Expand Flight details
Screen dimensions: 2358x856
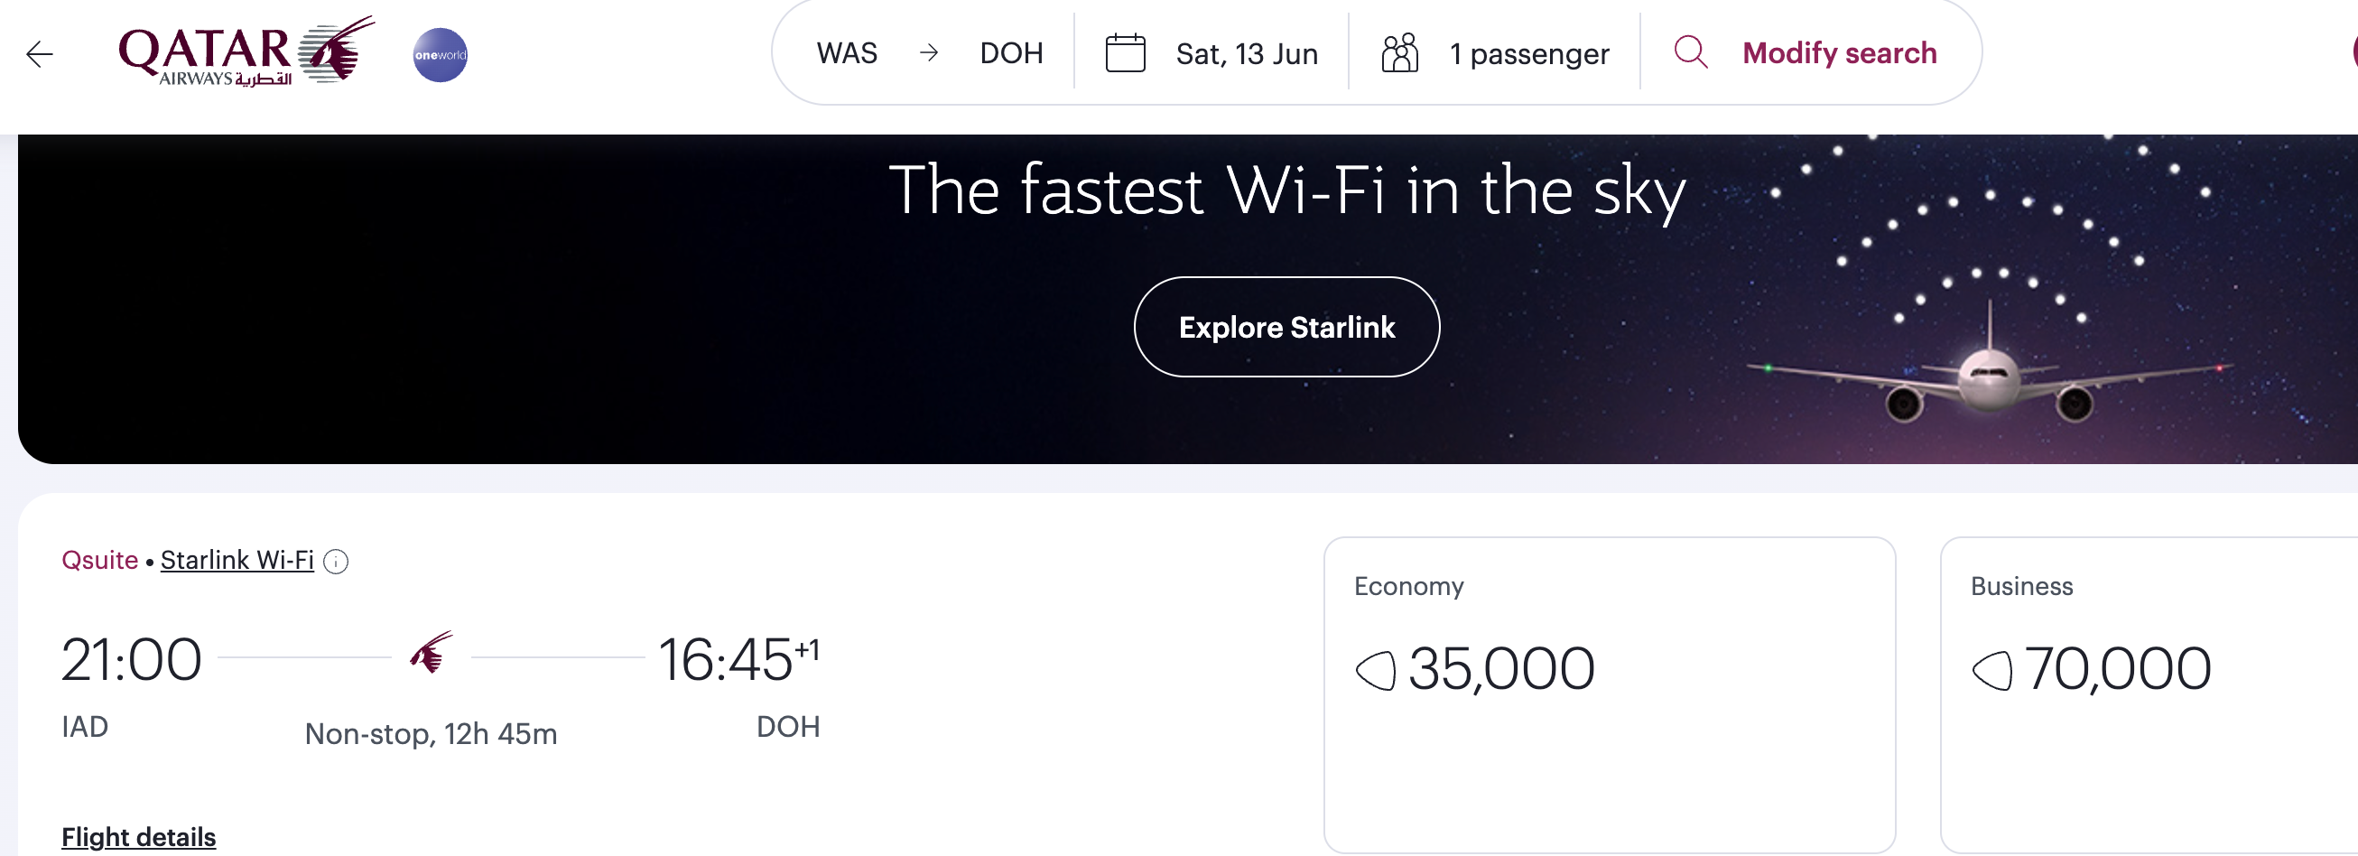pos(138,837)
